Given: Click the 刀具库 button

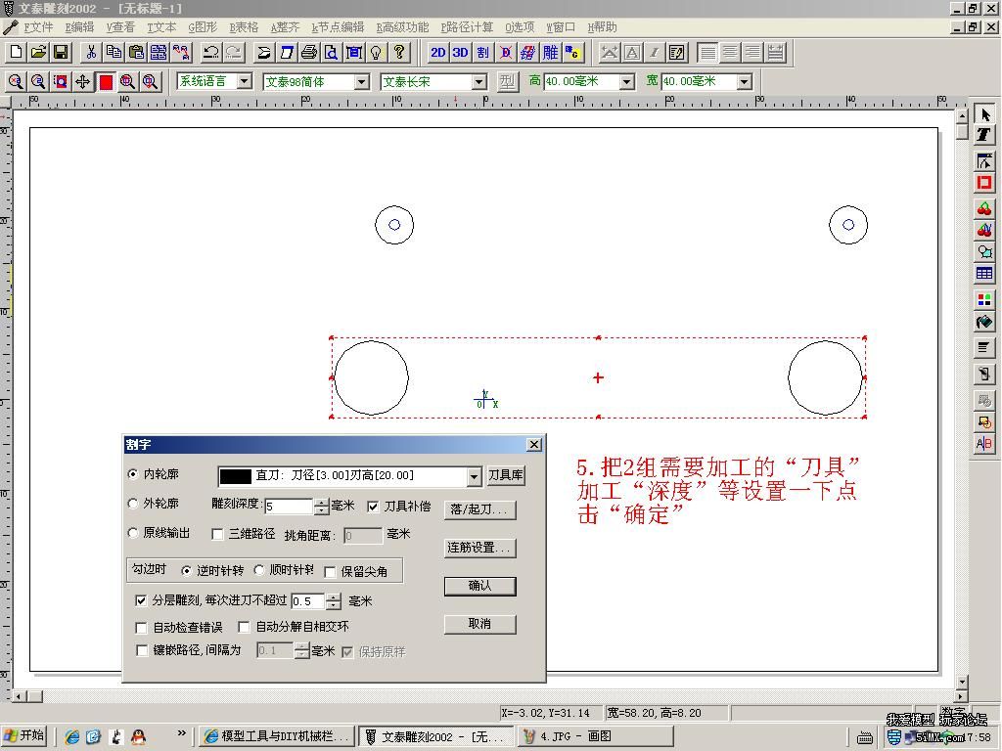Looking at the screenshot, I should coord(506,475).
